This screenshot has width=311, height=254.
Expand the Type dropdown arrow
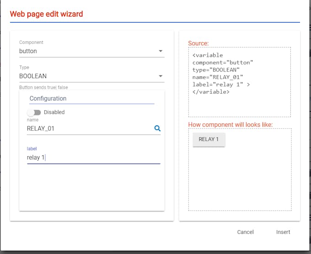click(x=161, y=76)
